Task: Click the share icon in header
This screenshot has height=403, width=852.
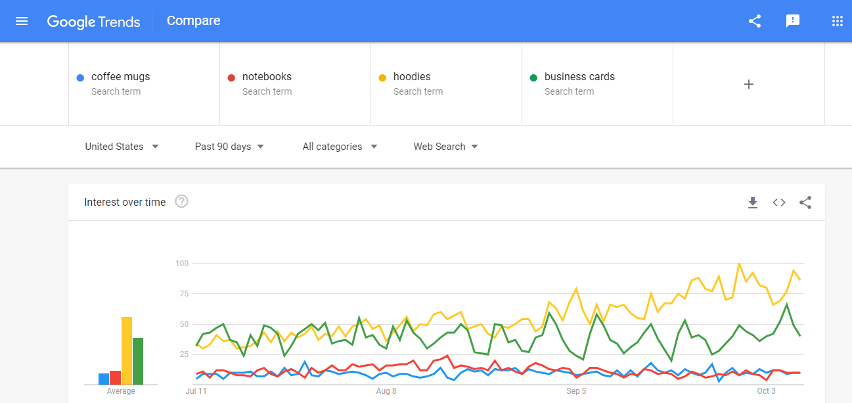Action: (x=755, y=21)
